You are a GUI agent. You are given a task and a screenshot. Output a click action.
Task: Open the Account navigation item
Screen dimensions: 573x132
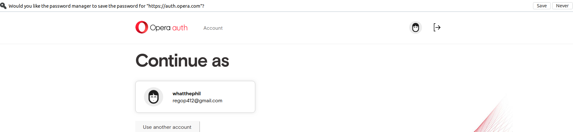[x=213, y=28]
